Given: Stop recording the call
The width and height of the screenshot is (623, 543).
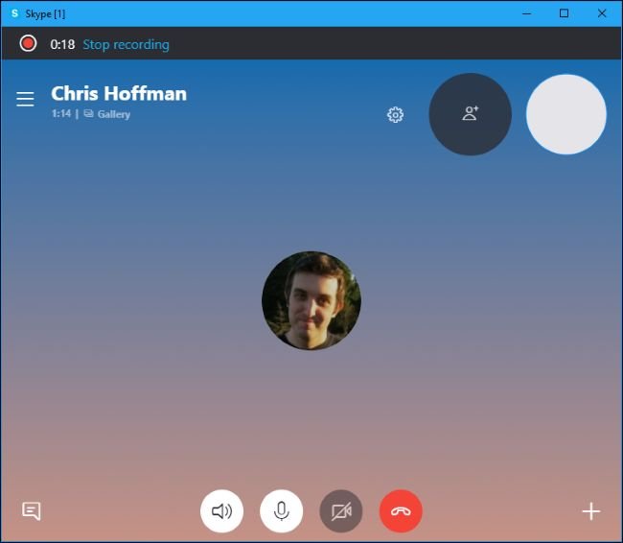Looking at the screenshot, I should [x=126, y=44].
